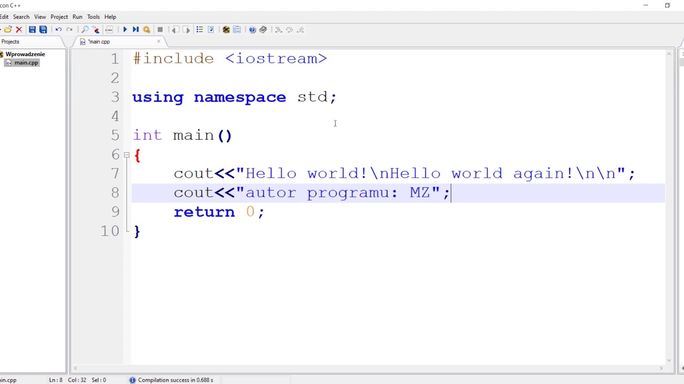Click line number 1 in the gutter
The image size is (684, 384).
click(x=115, y=59)
